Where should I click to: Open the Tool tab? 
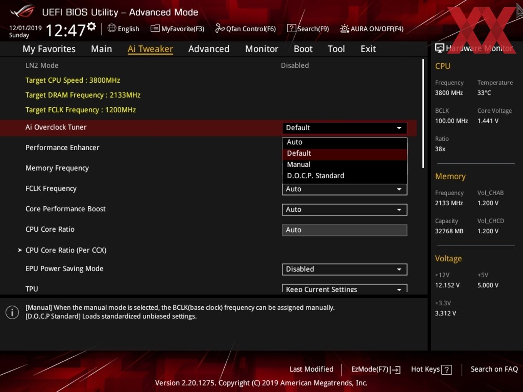[x=336, y=49]
